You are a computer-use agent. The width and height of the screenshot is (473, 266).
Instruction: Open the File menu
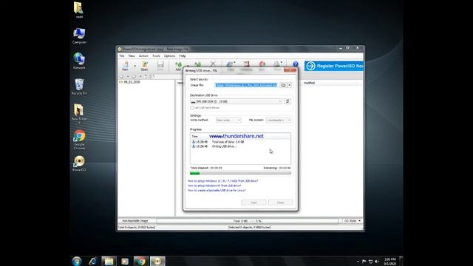pos(122,56)
